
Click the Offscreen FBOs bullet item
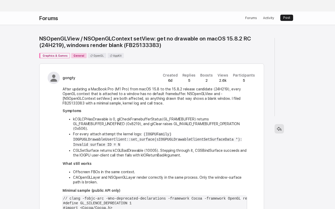pos(104,172)
